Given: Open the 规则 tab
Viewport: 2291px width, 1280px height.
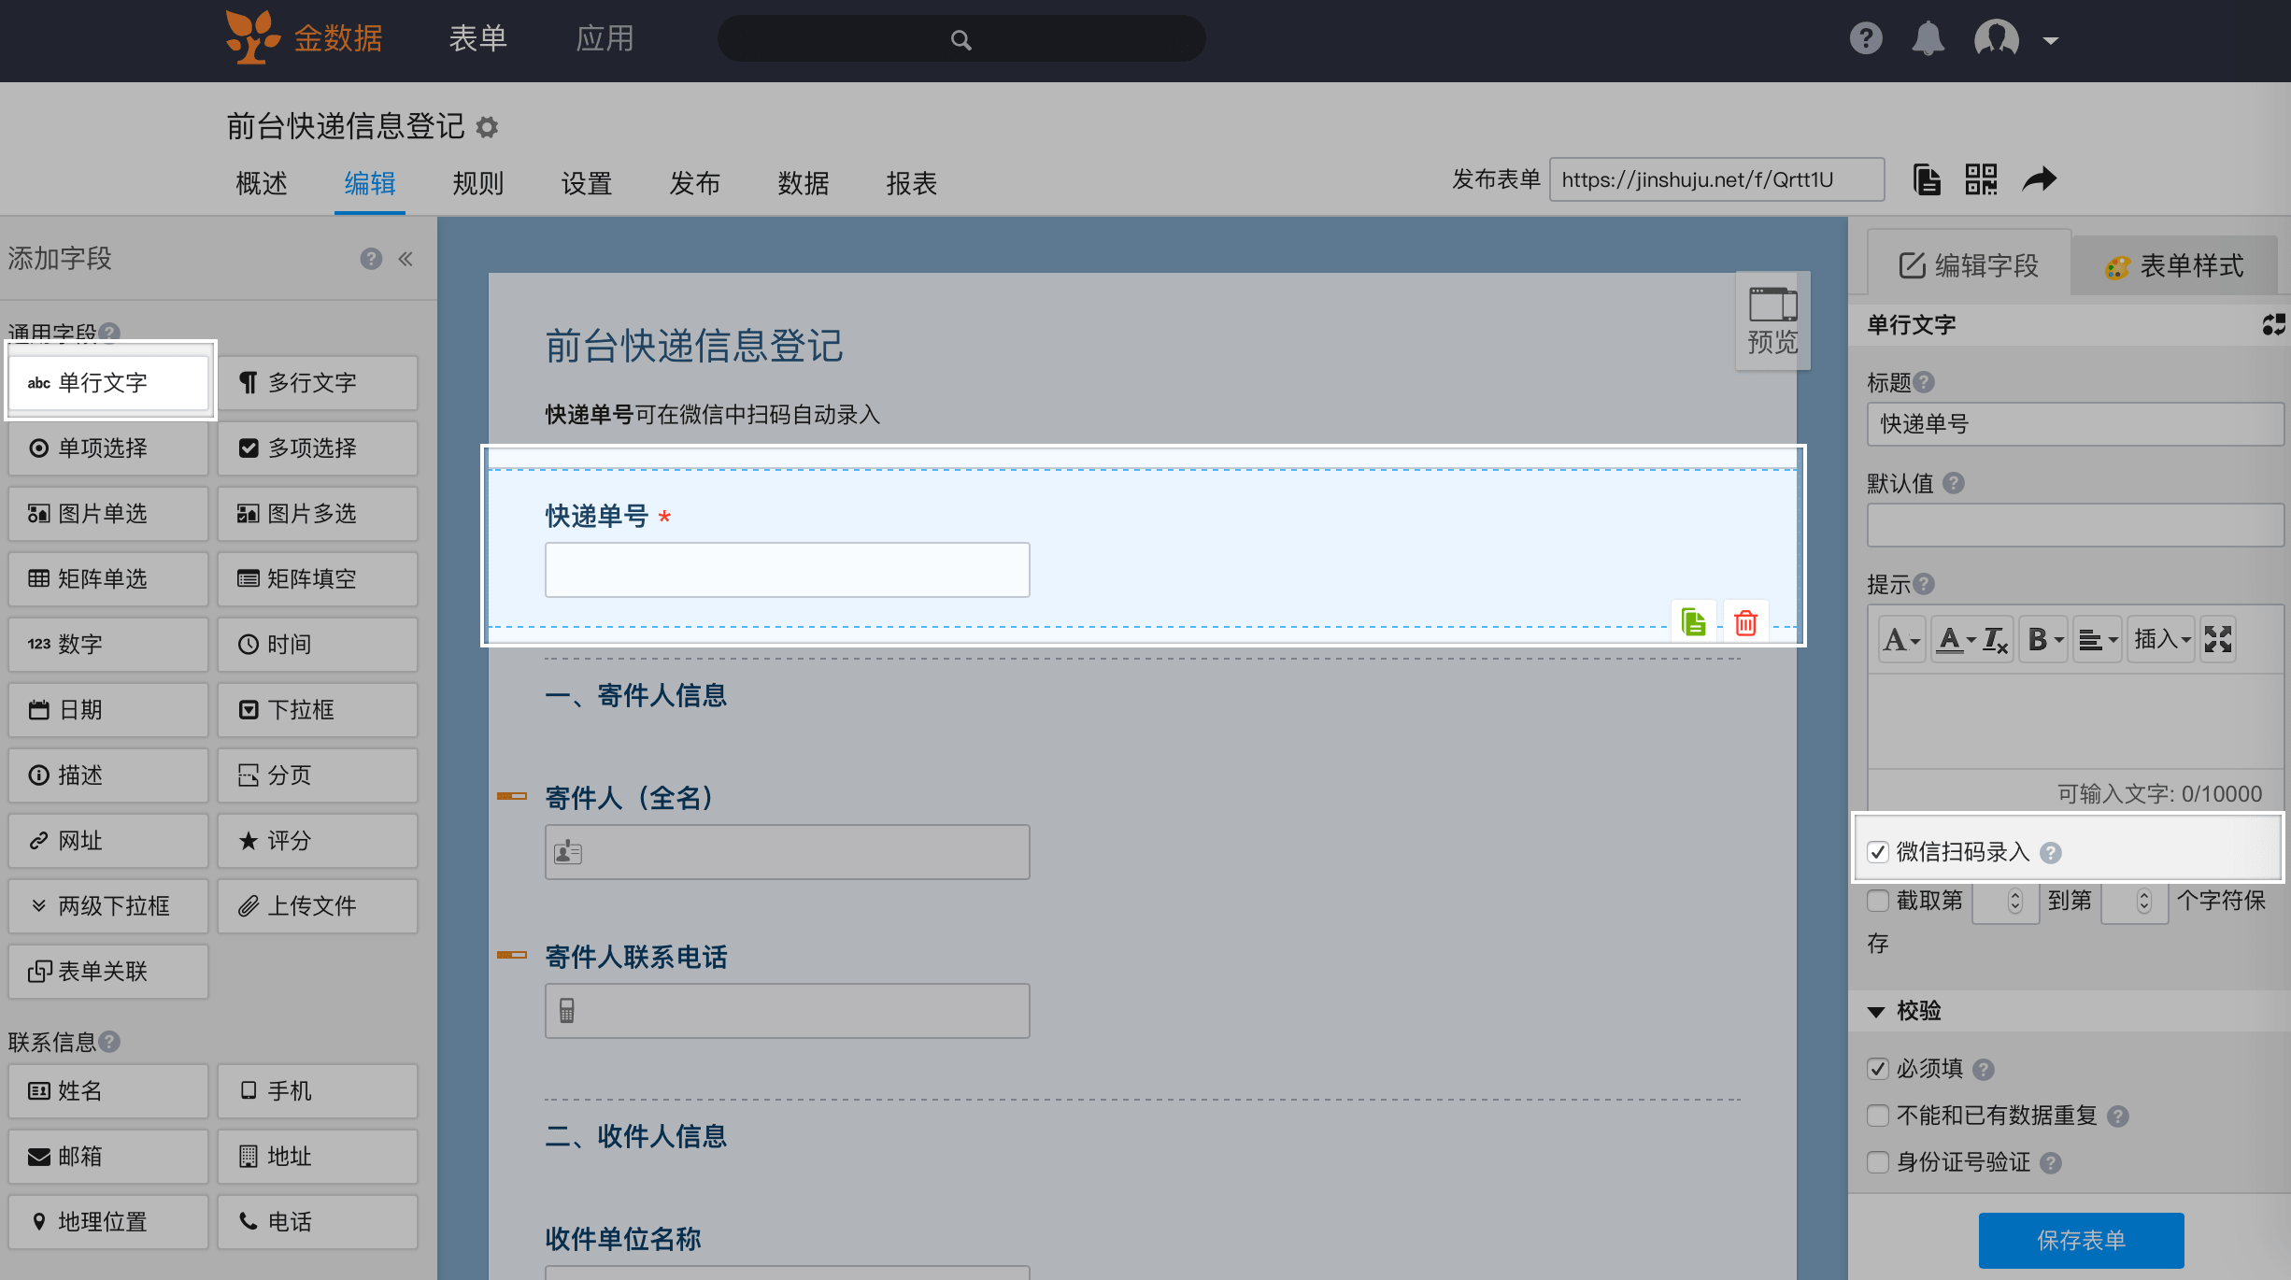Looking at the screenshot, I should tap(477, 183).
